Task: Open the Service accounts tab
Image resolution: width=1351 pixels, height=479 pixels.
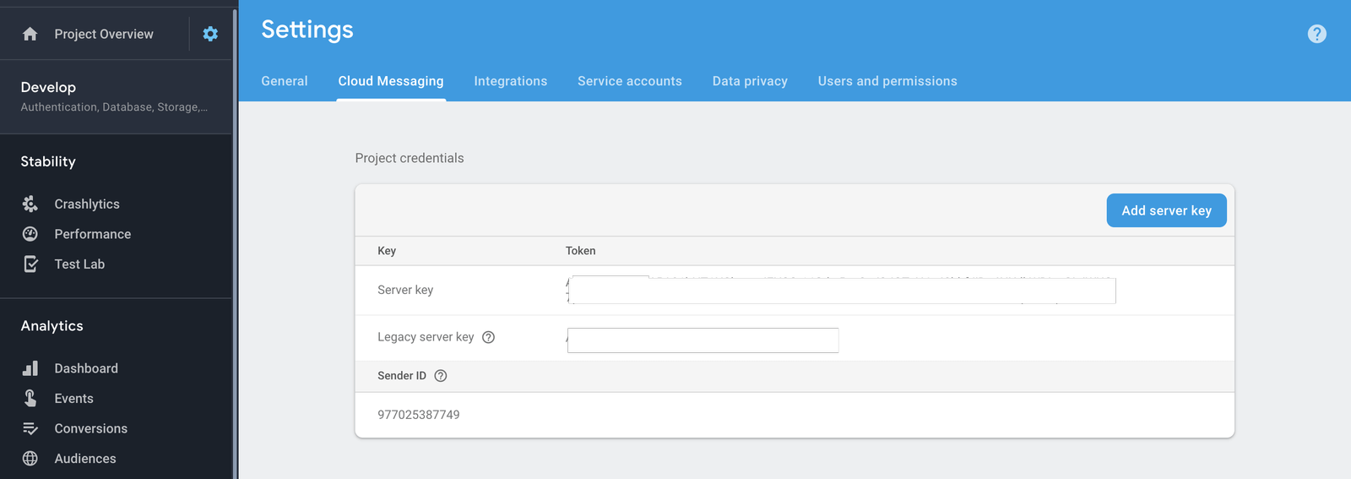Action: [630, 81]
